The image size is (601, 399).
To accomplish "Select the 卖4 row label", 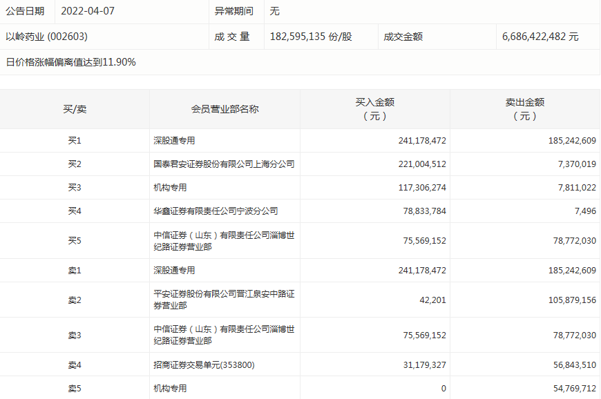I will 75,365.
